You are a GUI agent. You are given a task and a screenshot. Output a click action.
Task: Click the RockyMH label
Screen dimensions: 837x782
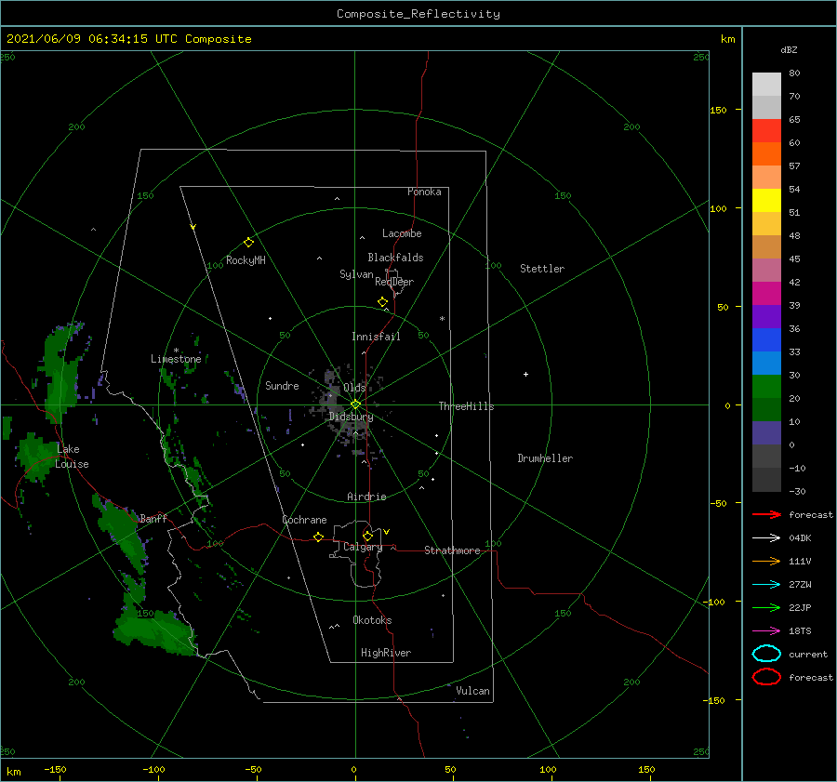click(x=246, y=260)
